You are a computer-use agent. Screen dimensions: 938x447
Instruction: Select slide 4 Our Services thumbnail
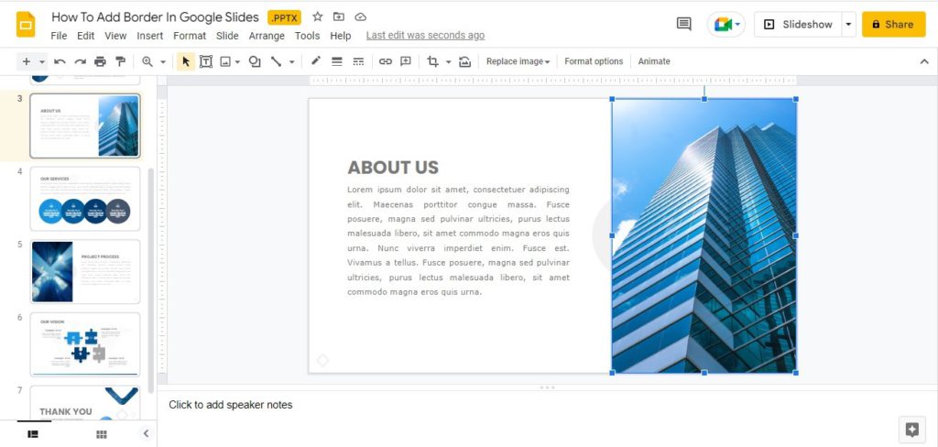coord(85,199)
